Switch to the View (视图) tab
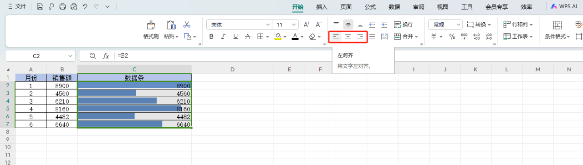This screenshot has width=583, height=165. (x=442, y=7)
